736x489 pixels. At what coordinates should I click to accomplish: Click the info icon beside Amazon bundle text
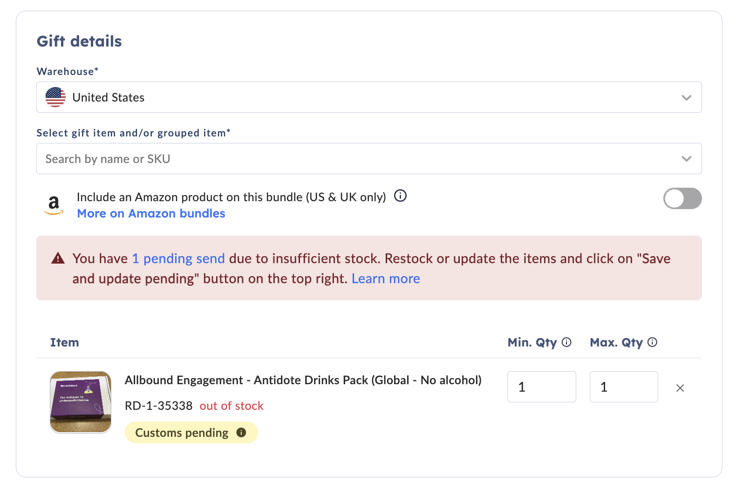coord(400,196)
